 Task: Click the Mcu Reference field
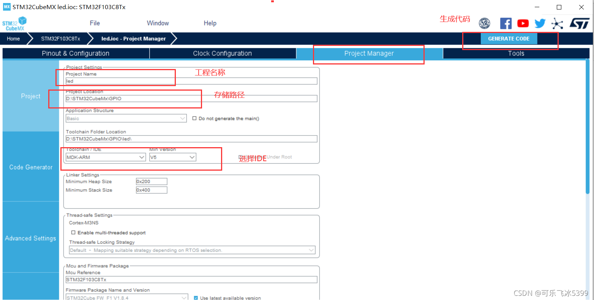[191, 280]
